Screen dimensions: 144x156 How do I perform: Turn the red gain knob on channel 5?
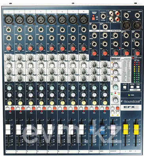pos(52,48)
